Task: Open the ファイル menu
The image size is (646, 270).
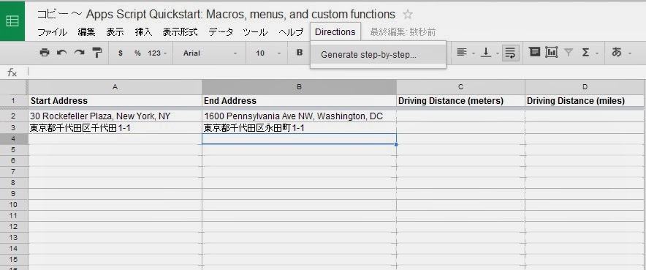Action: click(53, 32)
